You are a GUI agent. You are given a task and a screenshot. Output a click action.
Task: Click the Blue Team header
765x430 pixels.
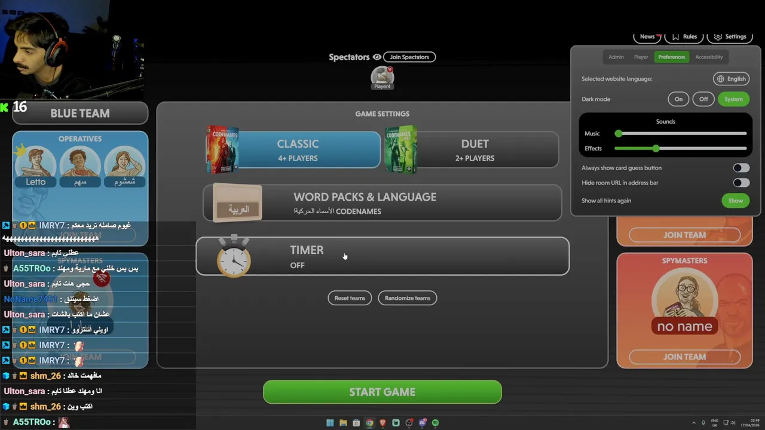click(x=80, y=113)
